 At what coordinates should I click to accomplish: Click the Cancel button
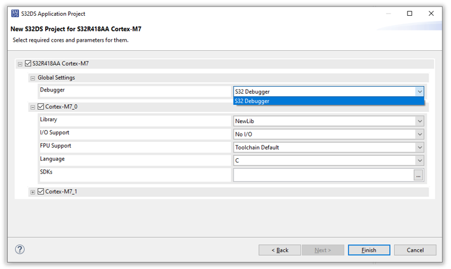pyautogui.click(x=415, y=250)
